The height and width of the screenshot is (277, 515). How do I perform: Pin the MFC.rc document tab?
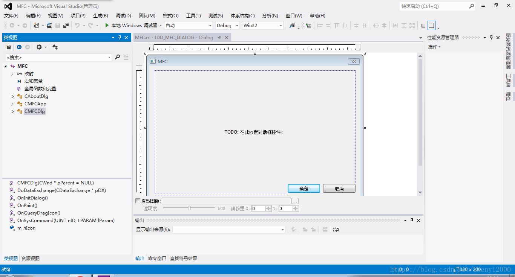219,37
